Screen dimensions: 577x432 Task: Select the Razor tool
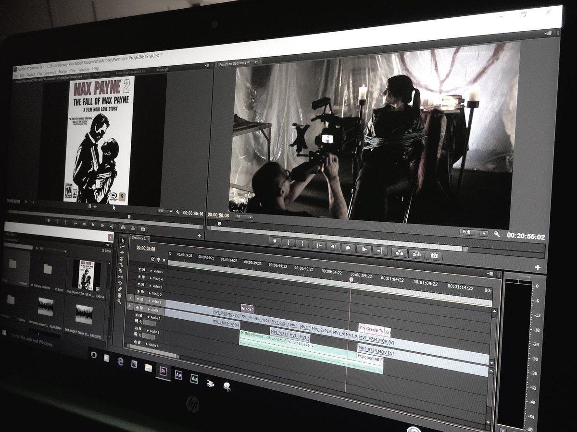click(121, 271)
